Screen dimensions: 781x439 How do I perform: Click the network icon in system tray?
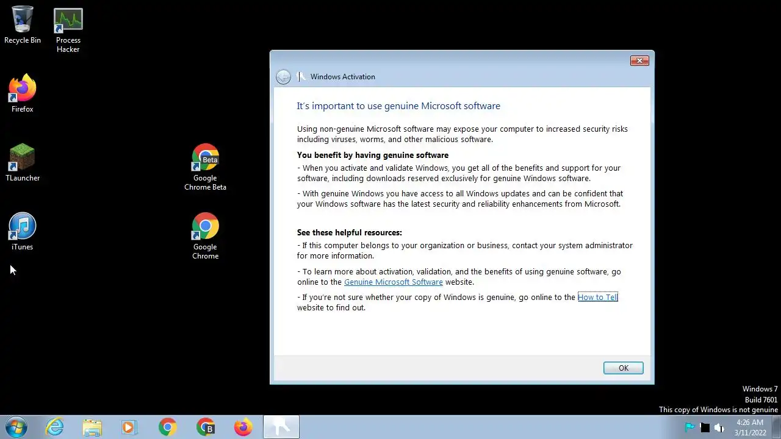(705, 427)
